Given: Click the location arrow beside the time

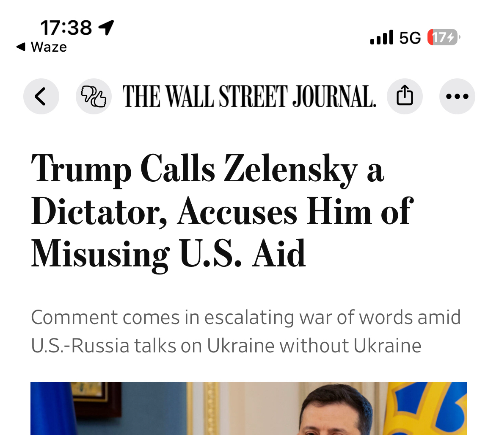Looking at the screenshot, I should (x=106, y=28).
